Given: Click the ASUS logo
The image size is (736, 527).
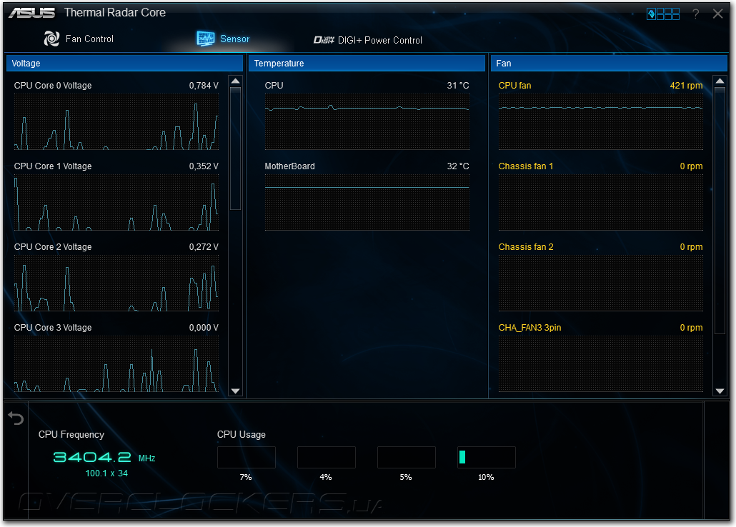Looking at the screenshot, I should tap(32, 13).
